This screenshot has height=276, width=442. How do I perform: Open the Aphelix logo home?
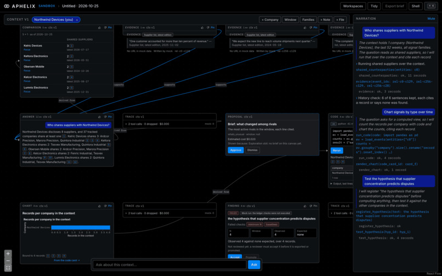[19, 6]
